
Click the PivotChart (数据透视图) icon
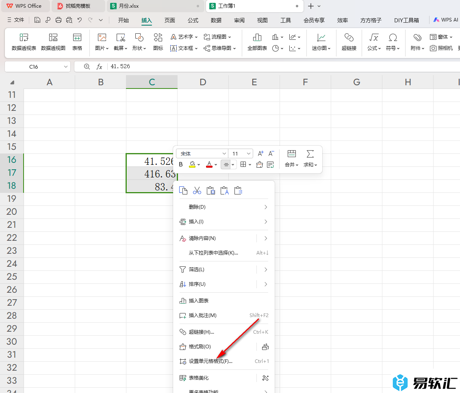click(x=53, y=42)
